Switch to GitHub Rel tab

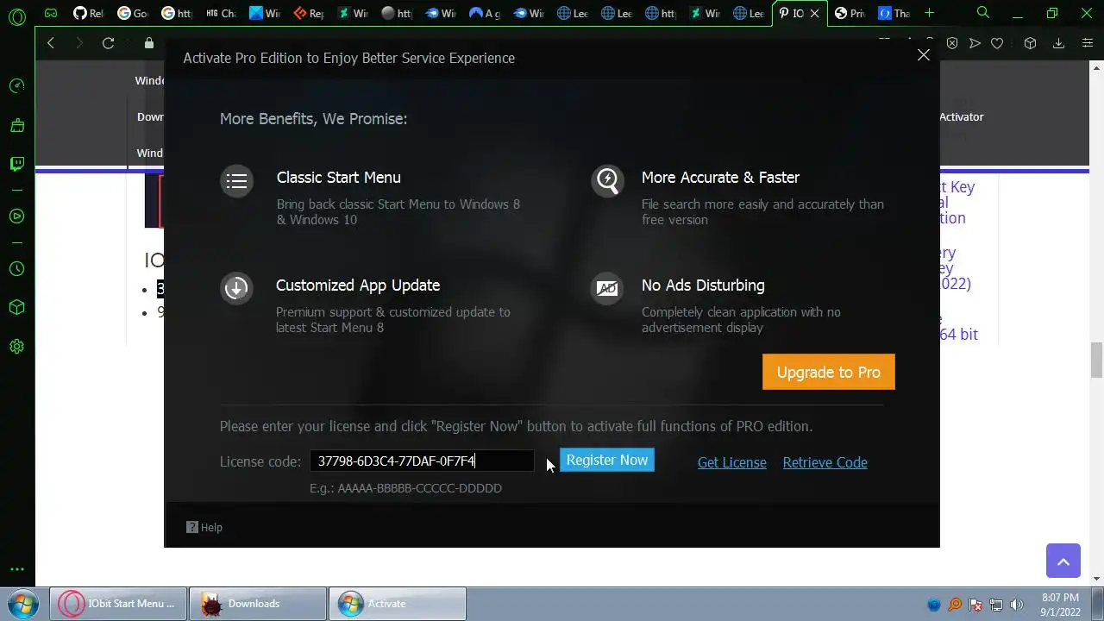coord(88,13)
